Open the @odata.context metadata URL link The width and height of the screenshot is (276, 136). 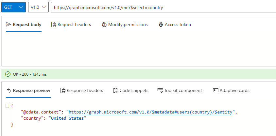(x=150, y=112)
